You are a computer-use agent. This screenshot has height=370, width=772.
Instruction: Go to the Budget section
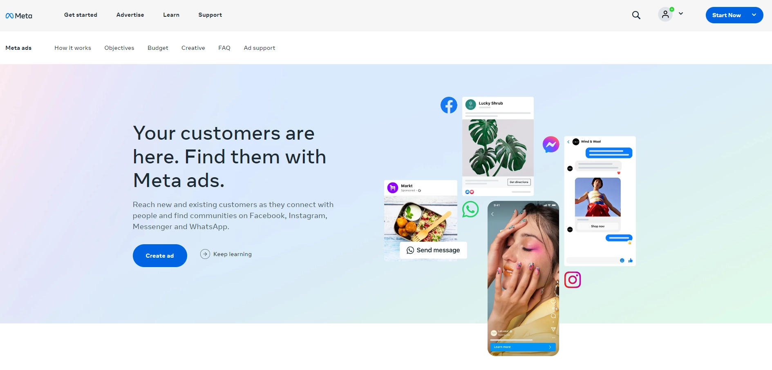(158, 48)
